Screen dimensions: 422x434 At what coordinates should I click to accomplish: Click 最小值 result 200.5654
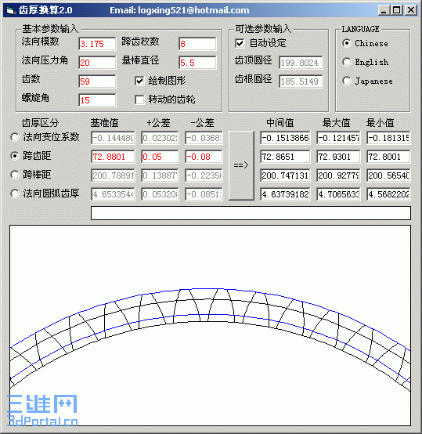[x=388, y=175]
